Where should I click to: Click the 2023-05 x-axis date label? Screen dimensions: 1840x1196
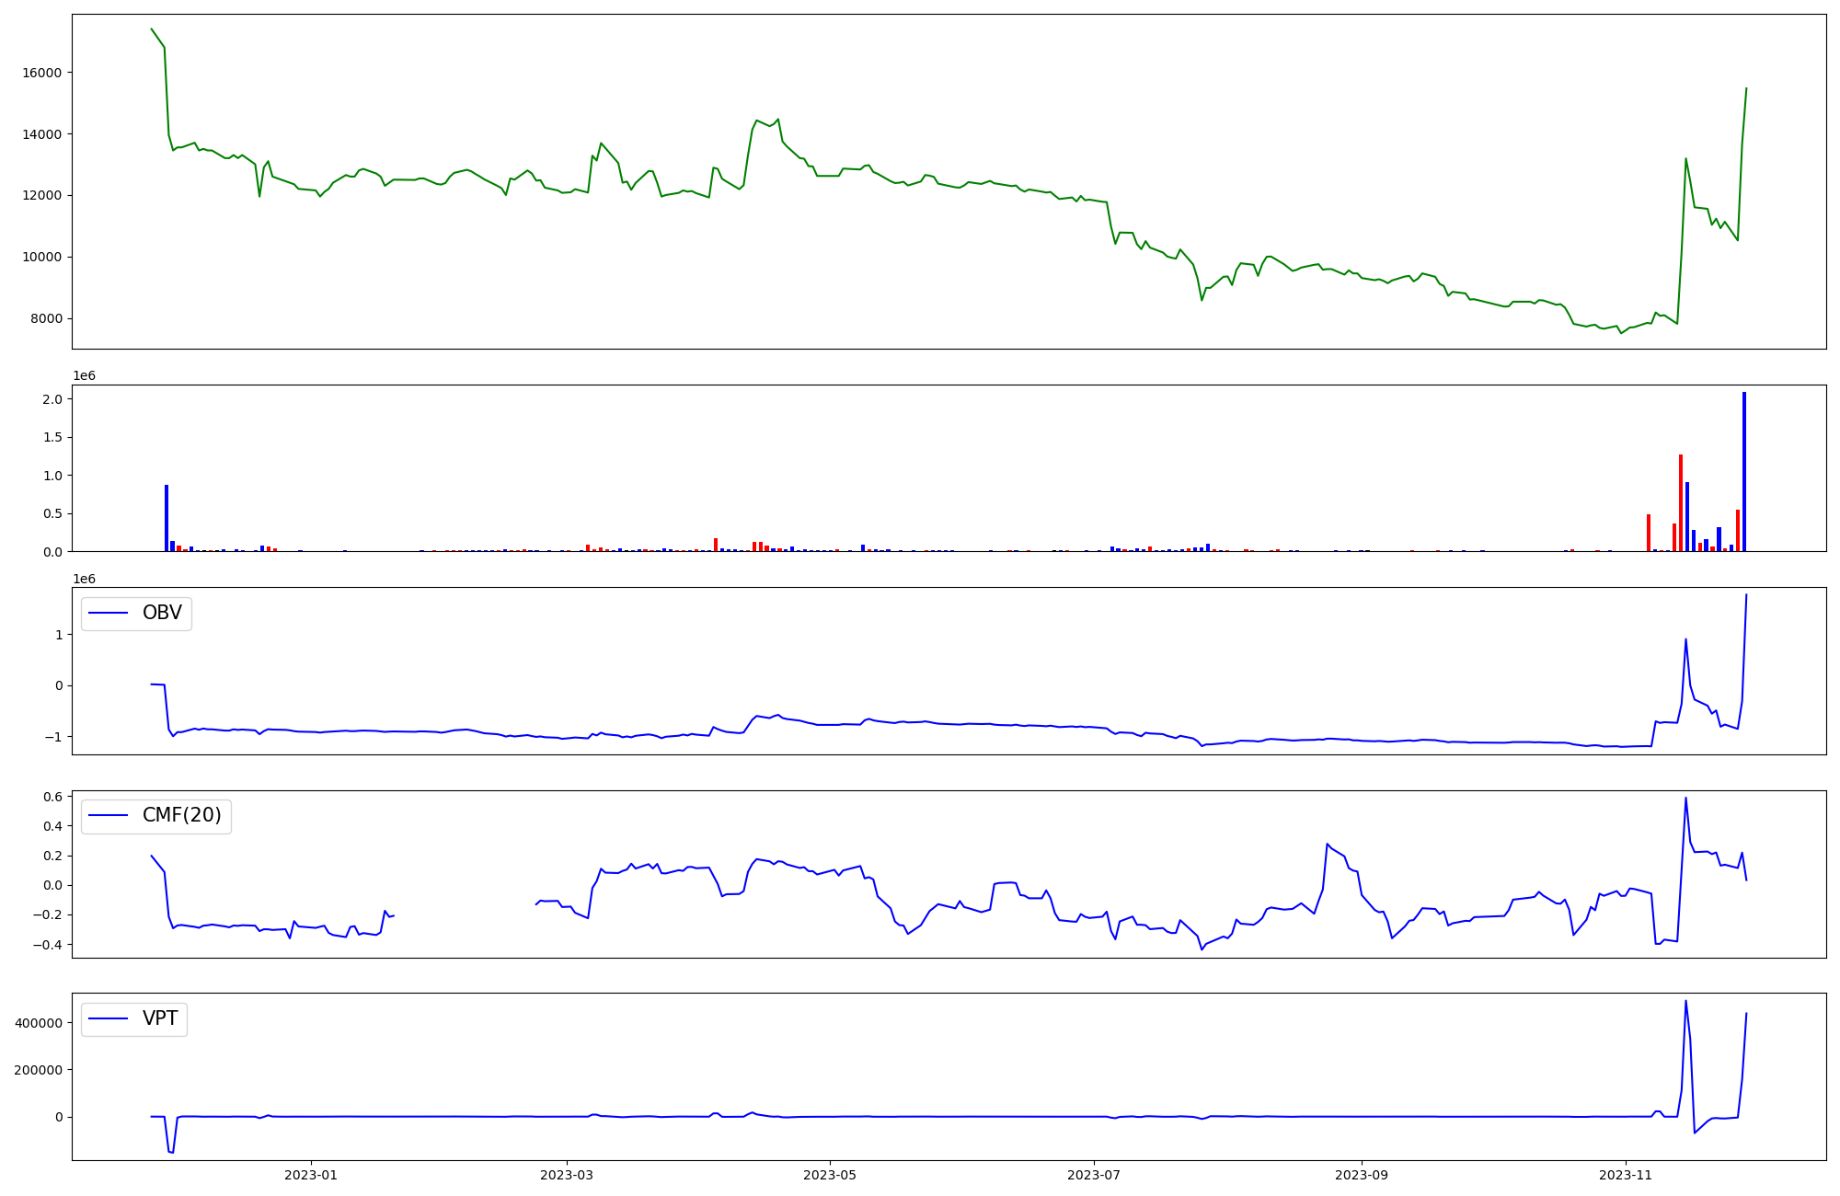click(x=830, y=1175)
